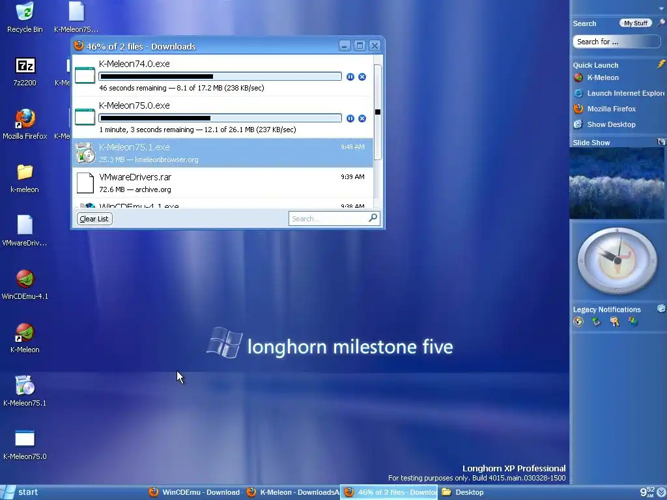Select the WinCDEmu-4.1.exe row in Downloads

223,204
